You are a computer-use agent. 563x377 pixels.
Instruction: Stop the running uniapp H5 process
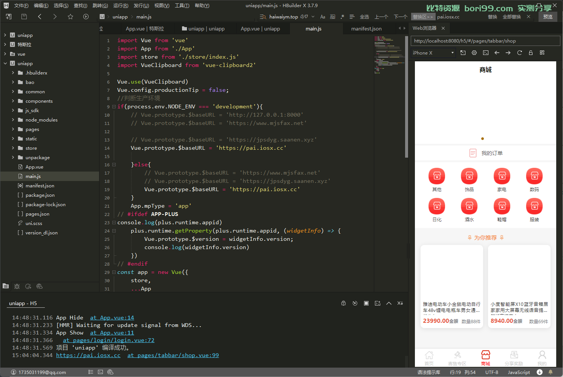click(366, 303)
